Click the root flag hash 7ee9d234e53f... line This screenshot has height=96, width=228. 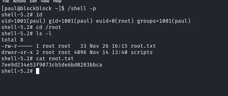(x=52, y=65)
